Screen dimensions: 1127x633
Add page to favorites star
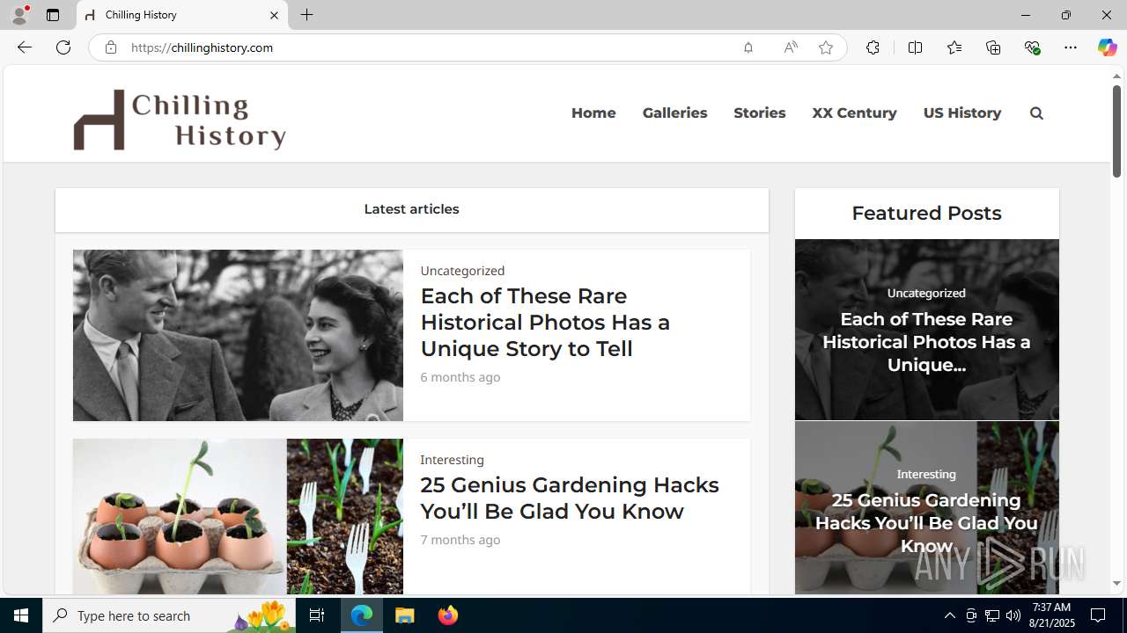826,47
